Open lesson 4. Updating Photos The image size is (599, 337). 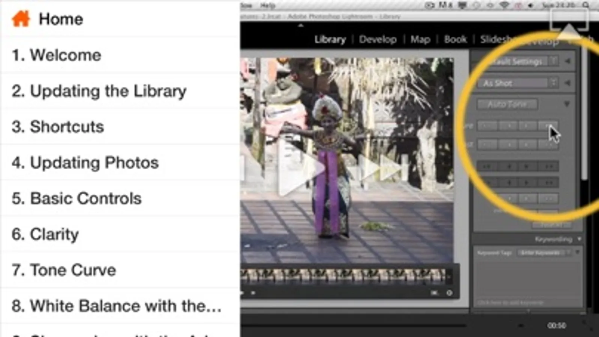(x=120, y=163)
